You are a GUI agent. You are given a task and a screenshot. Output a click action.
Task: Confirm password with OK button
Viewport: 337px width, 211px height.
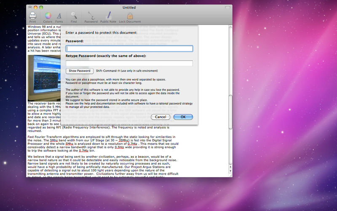183,117
